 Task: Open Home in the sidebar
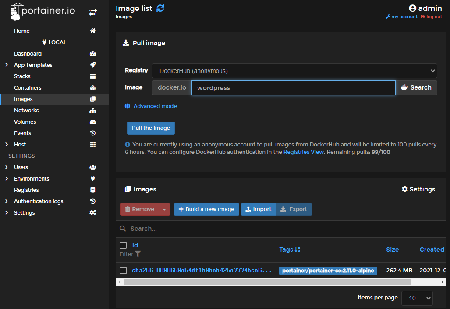[22, 31]
